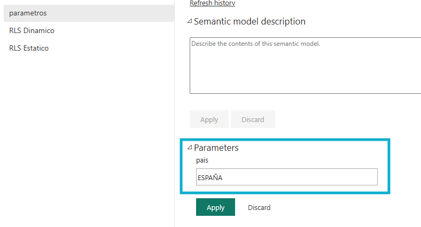Image resolution: width=421 pixels, height=227 pixels.
Task: Click the Semantic model description heading text
Action: (250, 22)
